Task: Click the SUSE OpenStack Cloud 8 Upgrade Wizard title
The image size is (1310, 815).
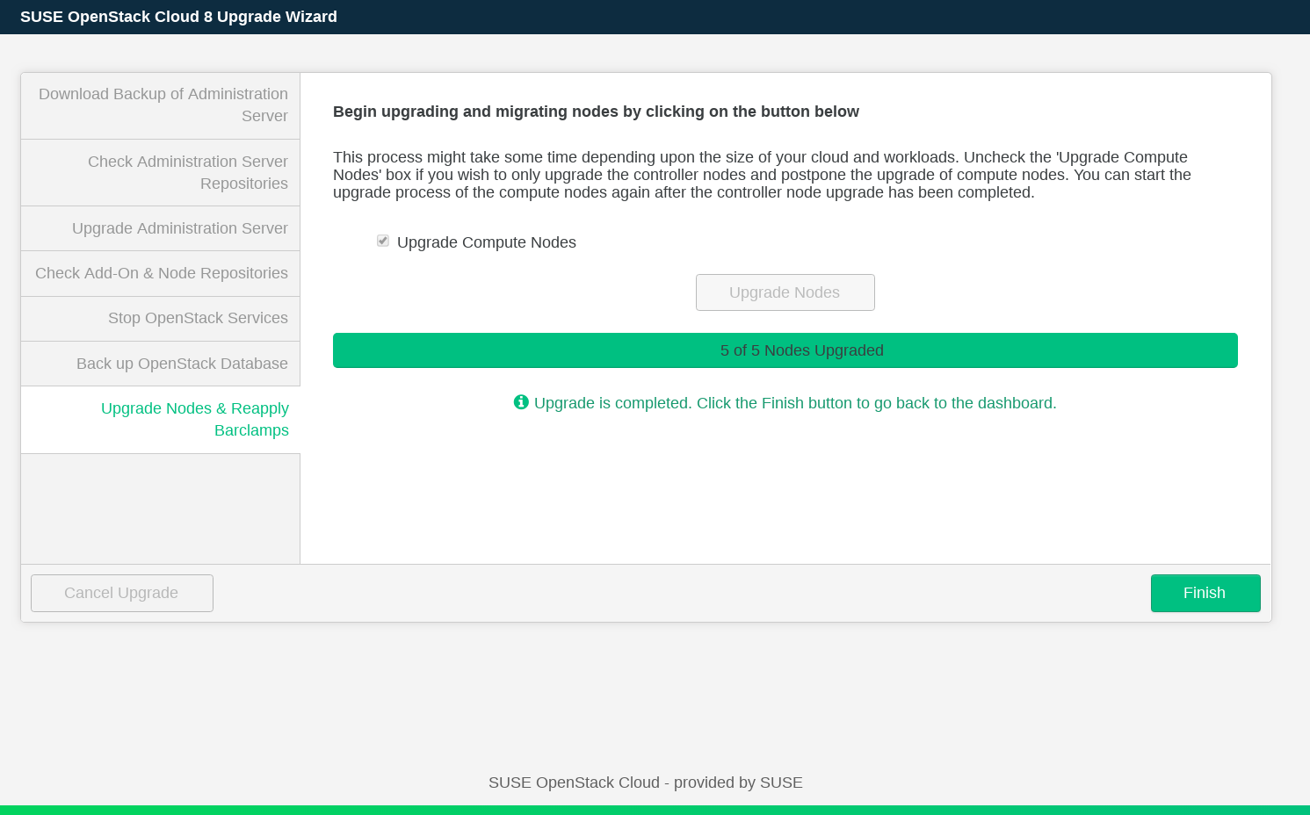Action: [x=178, y=17]
